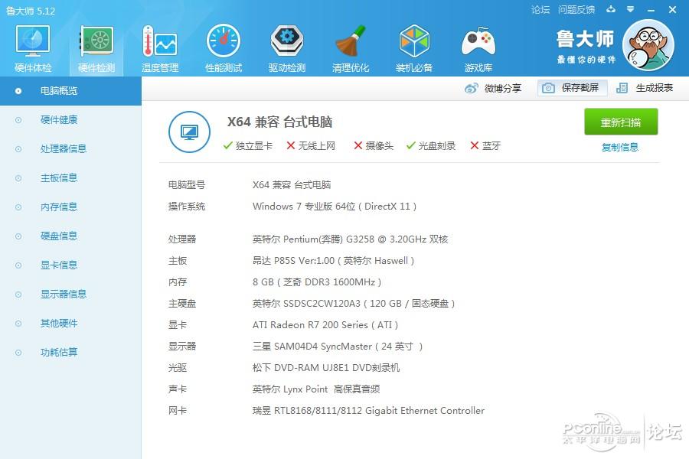Click the 问题反馈 feedback link

point(576,9)
